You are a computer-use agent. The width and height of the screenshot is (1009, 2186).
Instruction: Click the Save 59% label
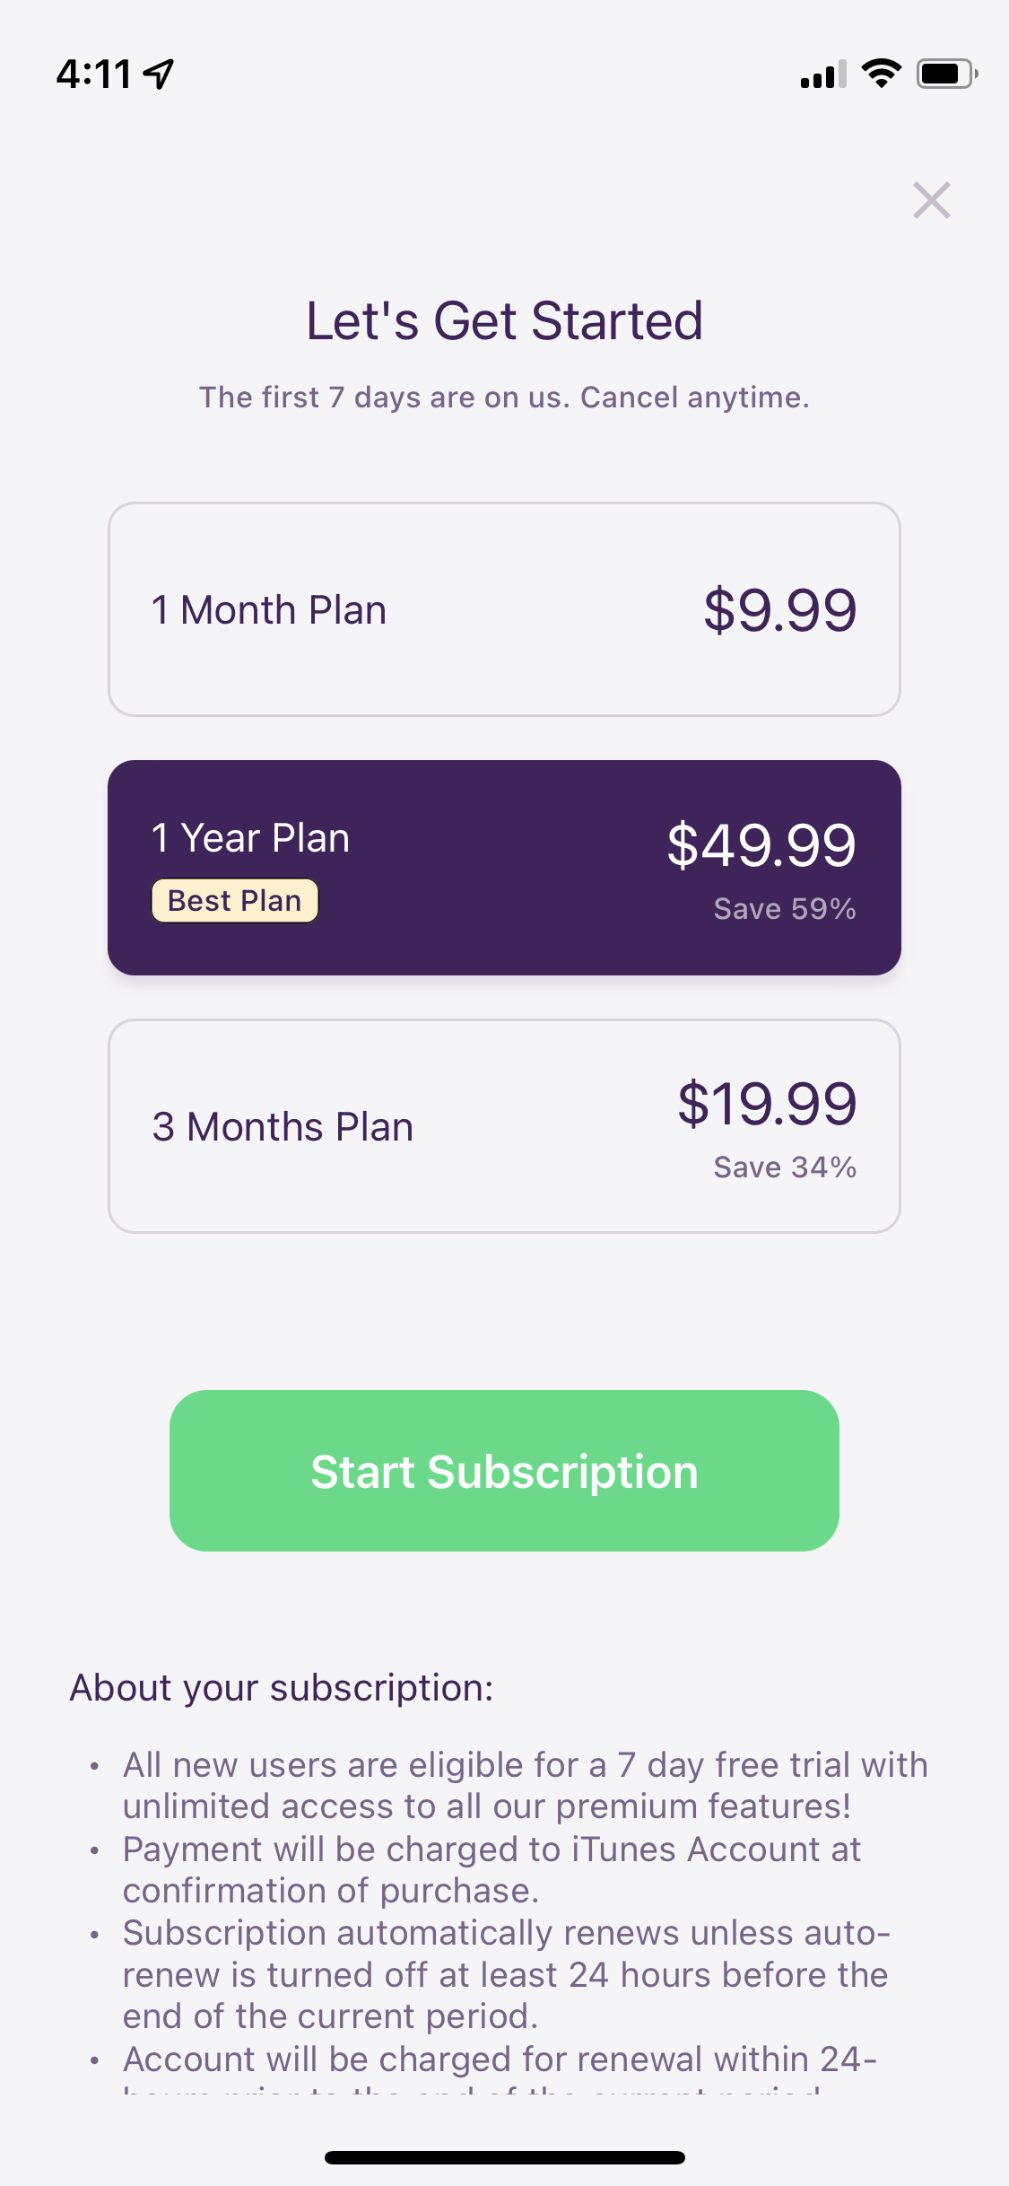click(783, 907)
